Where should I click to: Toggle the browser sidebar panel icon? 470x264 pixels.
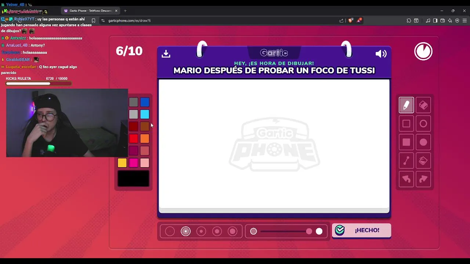[x=435, y=21]
